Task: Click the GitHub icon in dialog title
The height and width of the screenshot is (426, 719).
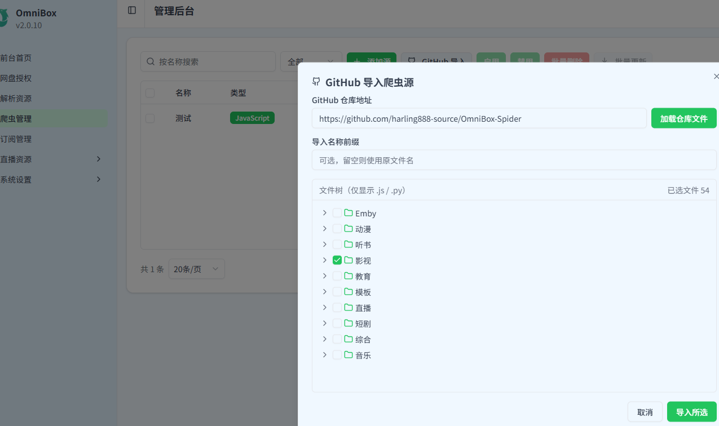Action: 316,82
